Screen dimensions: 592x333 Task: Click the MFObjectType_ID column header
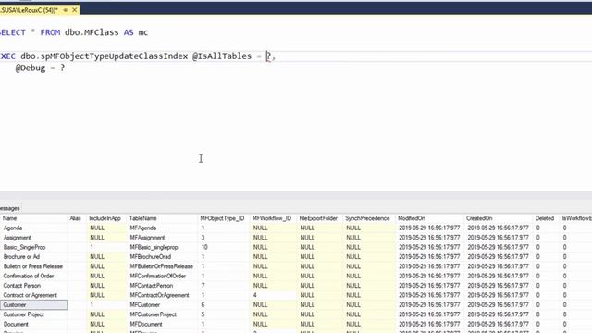[222, 218]
